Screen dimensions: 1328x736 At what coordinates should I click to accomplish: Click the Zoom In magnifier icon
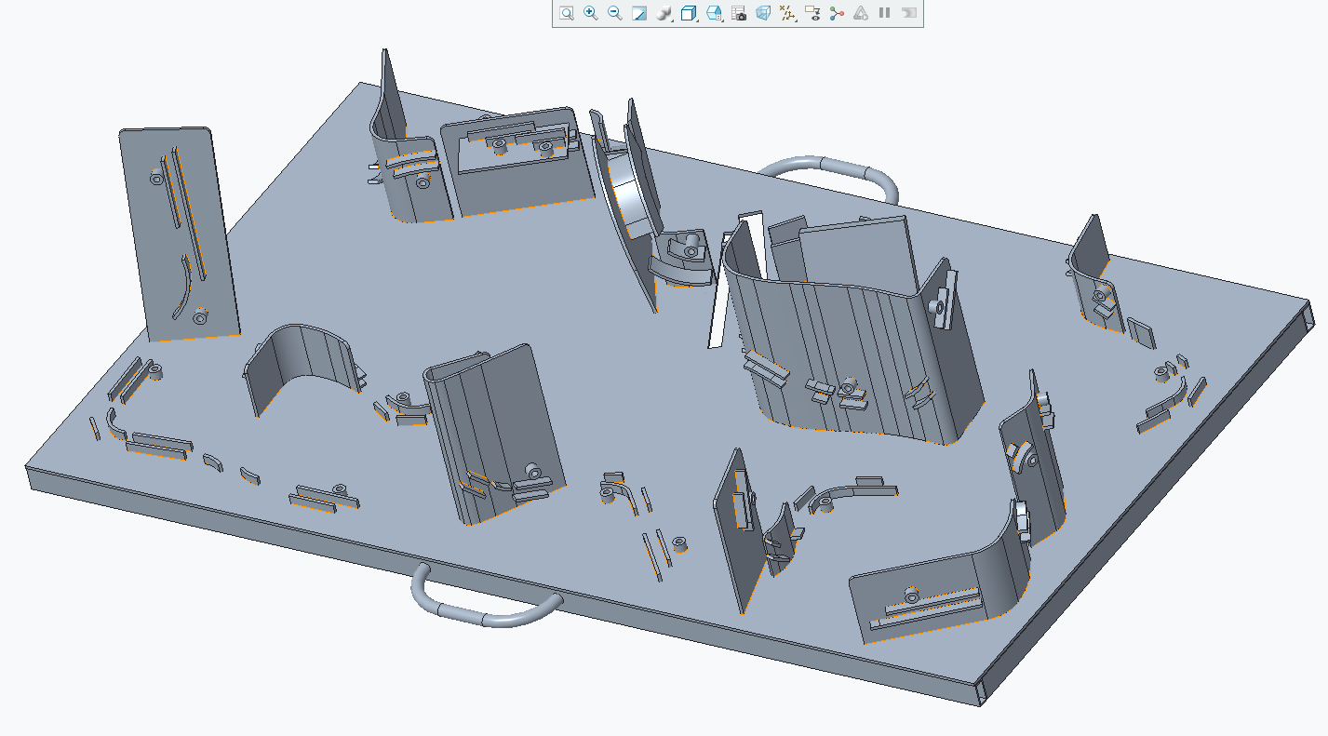tap(589, 14)
